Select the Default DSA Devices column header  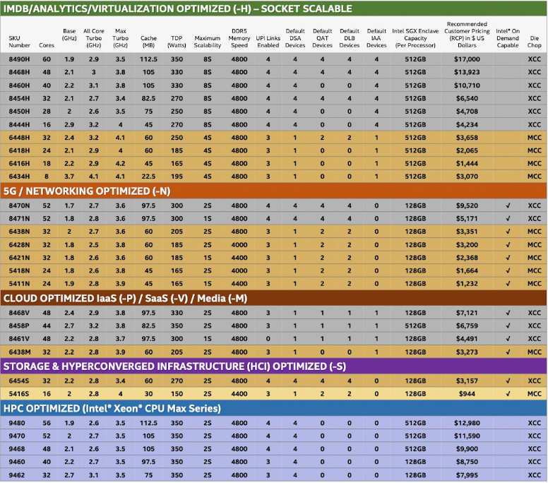(295, 38)
